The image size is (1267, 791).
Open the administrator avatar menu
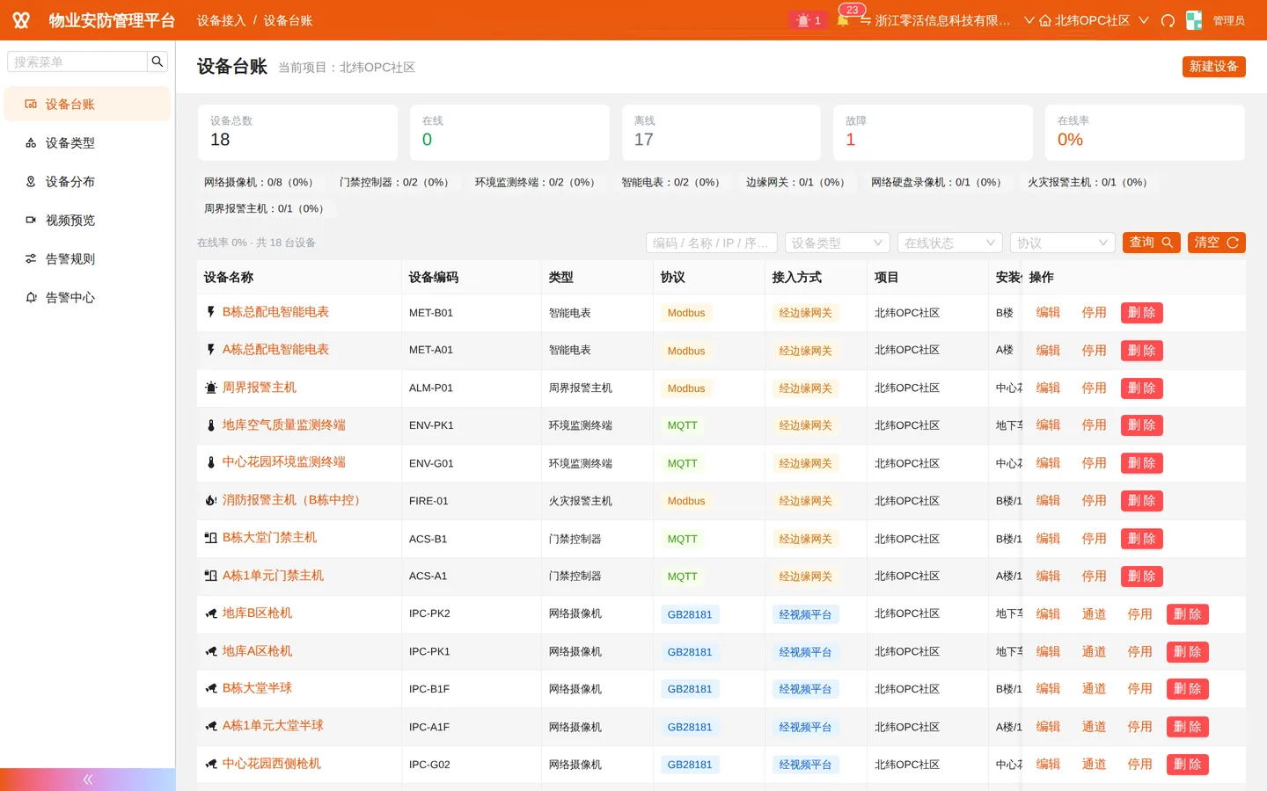click(x=1194, y=20)
